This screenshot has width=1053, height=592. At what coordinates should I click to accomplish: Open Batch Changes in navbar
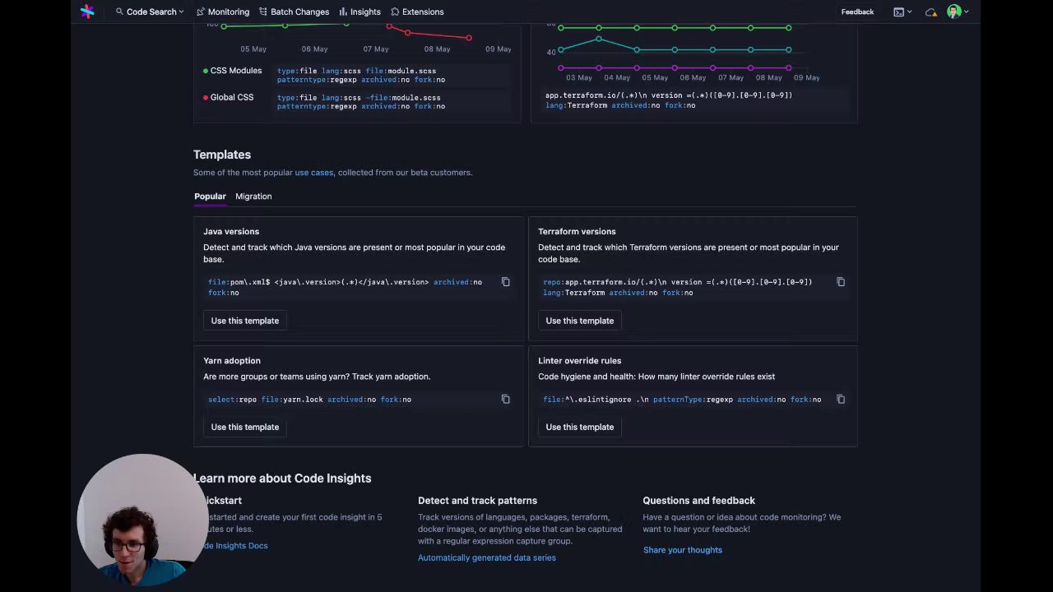click(294, 12)
